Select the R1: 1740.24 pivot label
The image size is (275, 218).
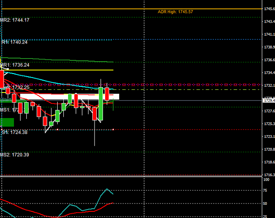tap(15, 42)
